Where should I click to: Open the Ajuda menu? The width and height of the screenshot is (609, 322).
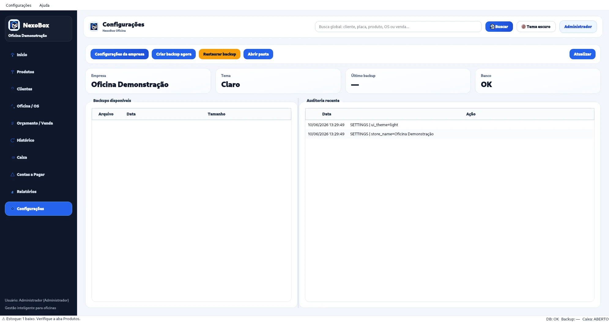tap(44, 5)
